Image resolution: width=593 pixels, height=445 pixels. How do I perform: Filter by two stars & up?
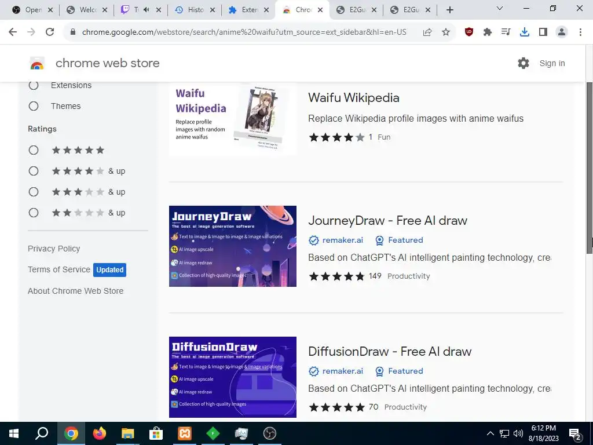(x=34, y=213)
